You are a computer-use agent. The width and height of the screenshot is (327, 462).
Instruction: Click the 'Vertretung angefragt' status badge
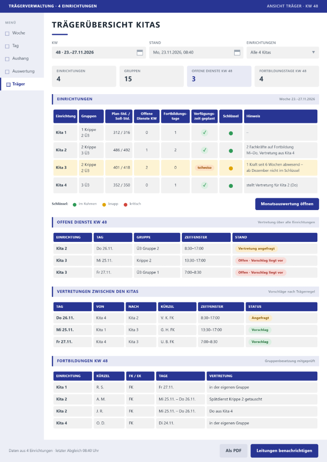click(x=256, y=248)
